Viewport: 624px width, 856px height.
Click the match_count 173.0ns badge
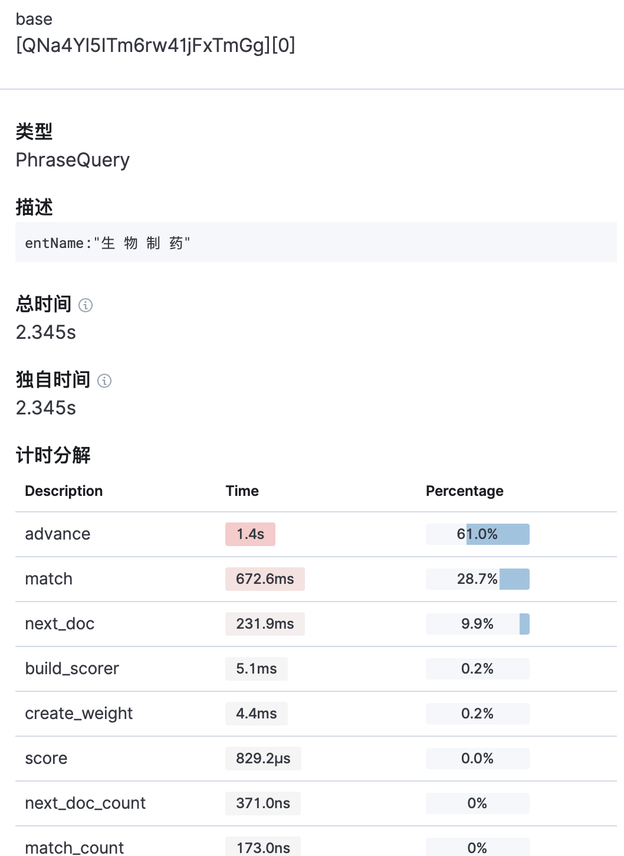(x=263, y=847)
